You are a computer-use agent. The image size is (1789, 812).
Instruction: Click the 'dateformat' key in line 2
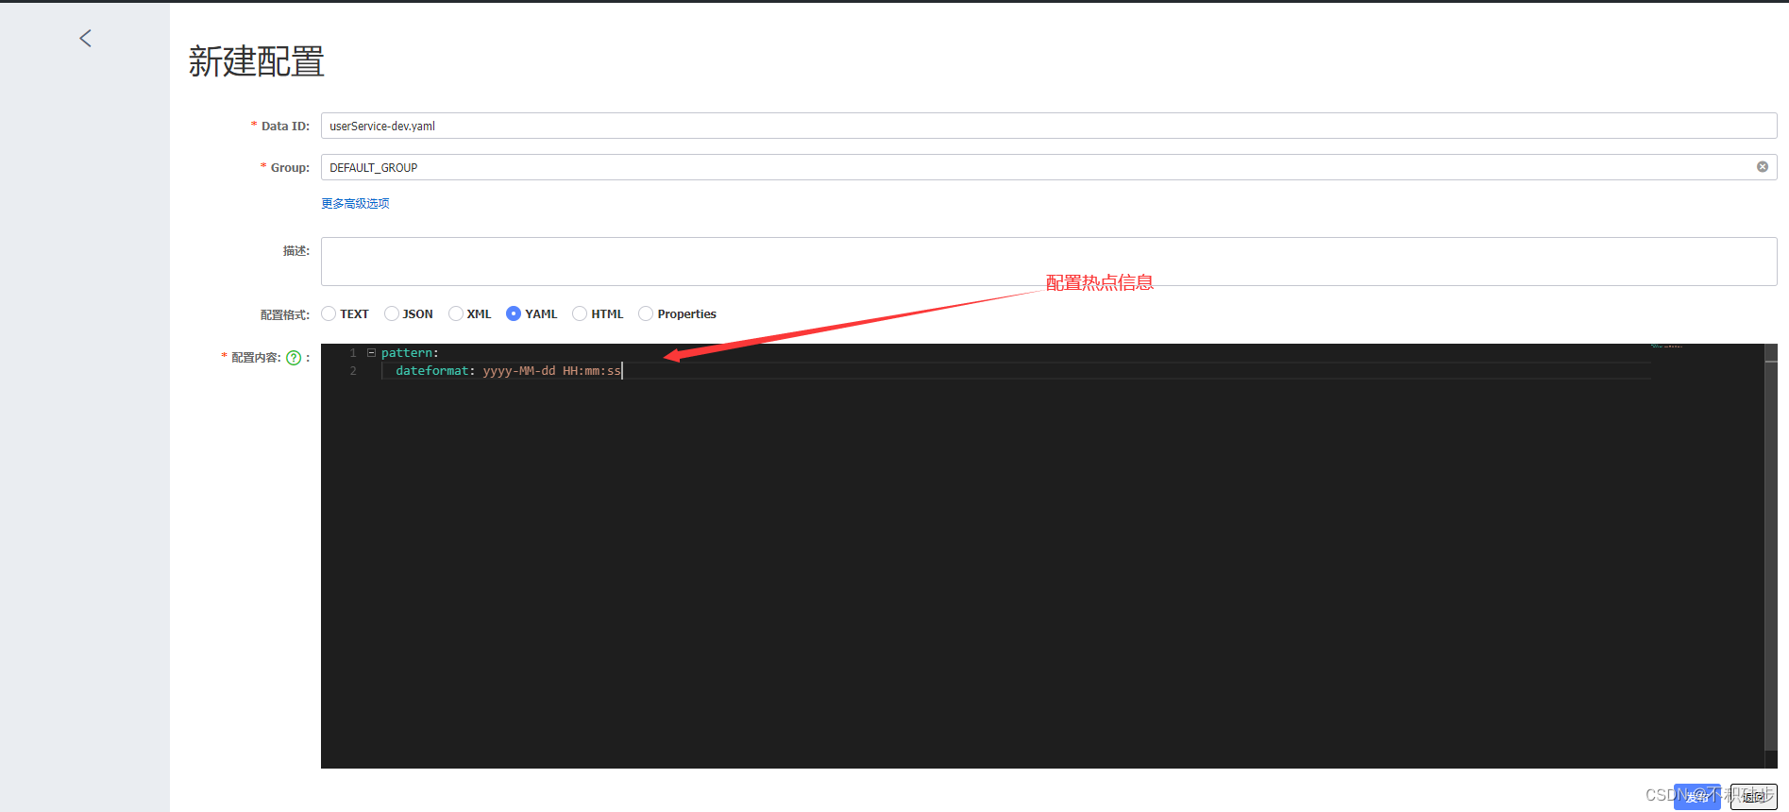[x=431, y=371]
